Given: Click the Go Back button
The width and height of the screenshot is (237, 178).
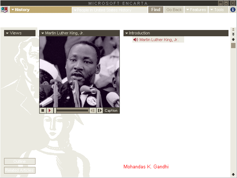Looking at the screenshot, I should click(174, 10).
